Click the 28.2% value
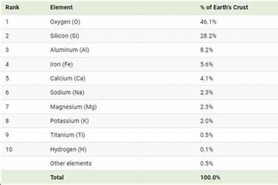Viewport: 278px width, 185px height. tap(208, 36)
